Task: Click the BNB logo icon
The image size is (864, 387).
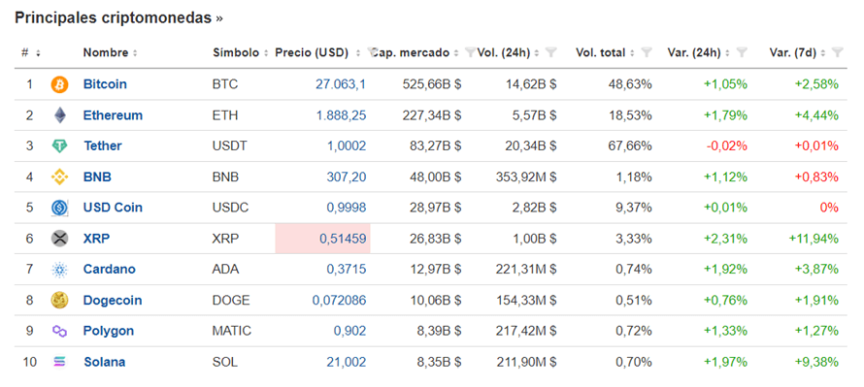Action: (x=59, y=177)
